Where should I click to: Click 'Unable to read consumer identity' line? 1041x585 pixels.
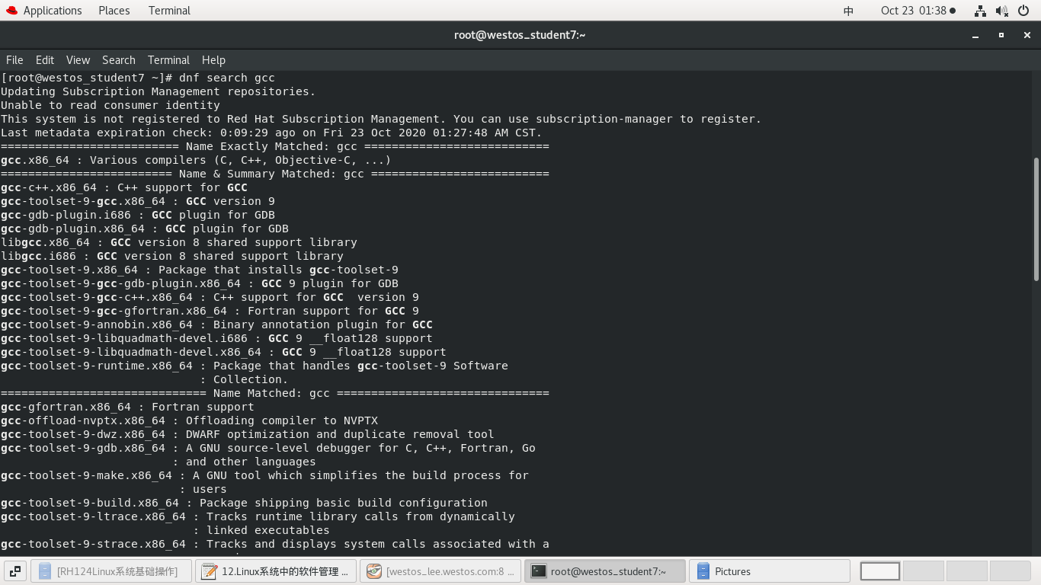111,105
